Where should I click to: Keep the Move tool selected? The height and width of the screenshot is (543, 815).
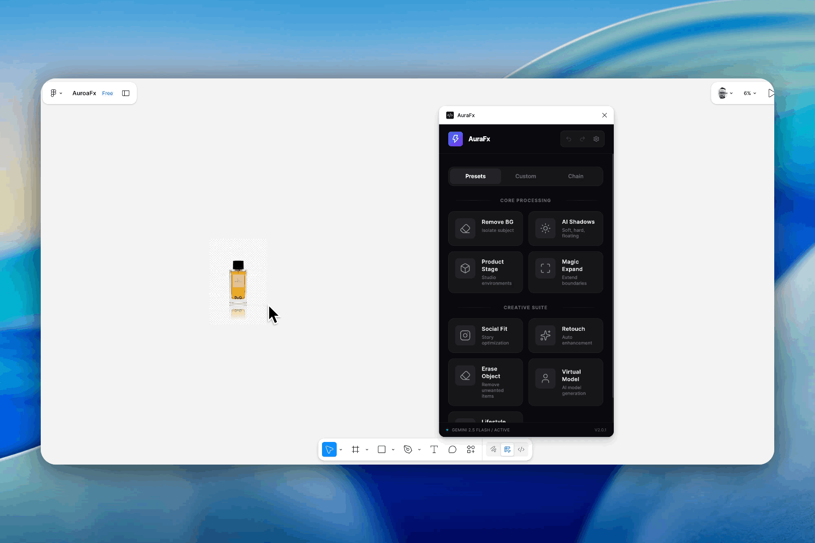point(329,449)
